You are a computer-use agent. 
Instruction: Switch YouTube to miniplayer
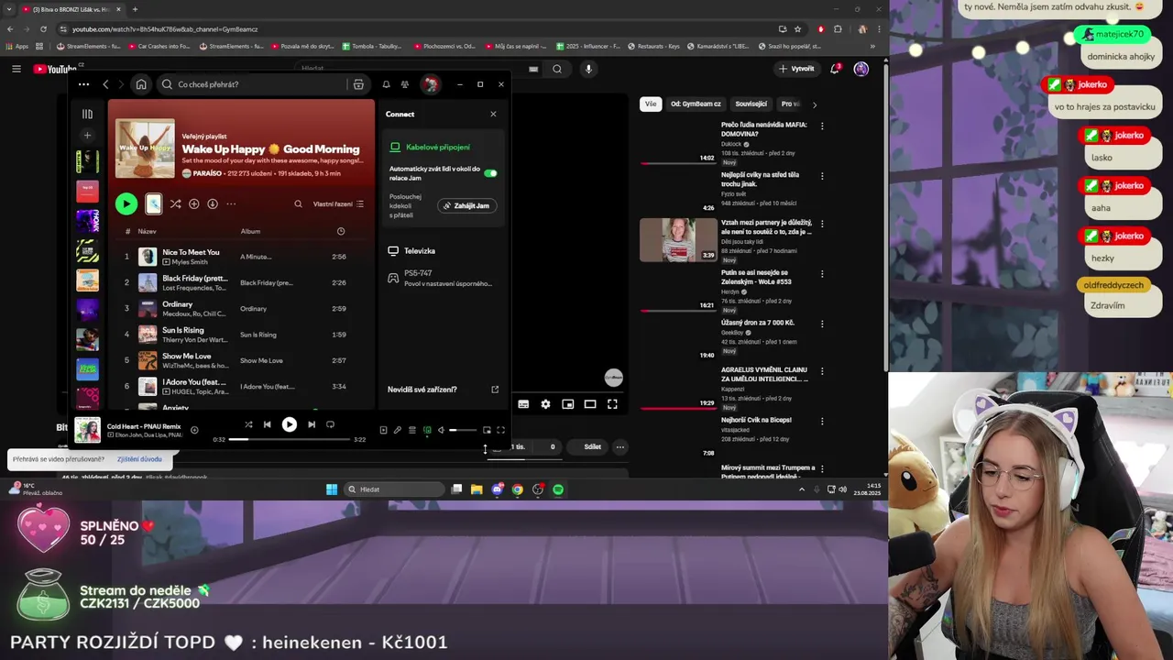point(568,404)
